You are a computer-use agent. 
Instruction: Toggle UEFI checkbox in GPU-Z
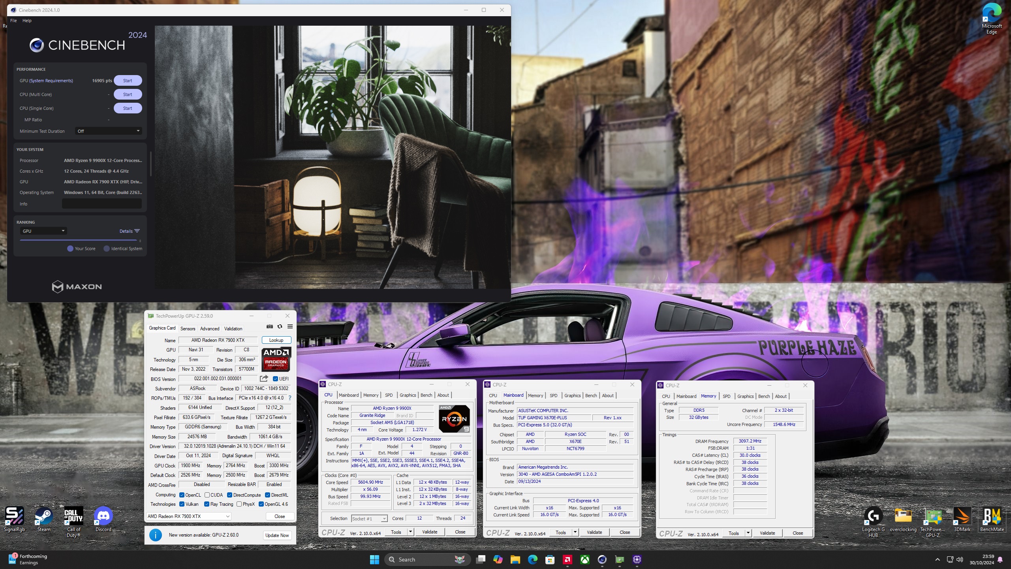coord(275,379)
